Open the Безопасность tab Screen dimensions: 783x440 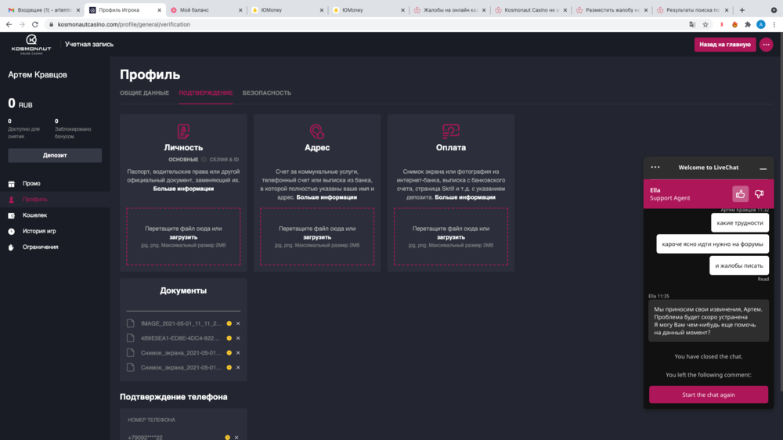pos(266,93)
